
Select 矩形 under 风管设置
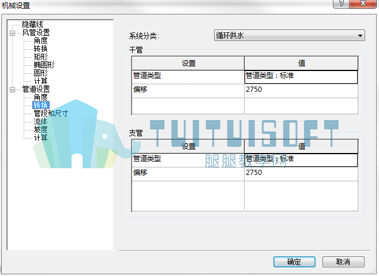pos(40,57)
